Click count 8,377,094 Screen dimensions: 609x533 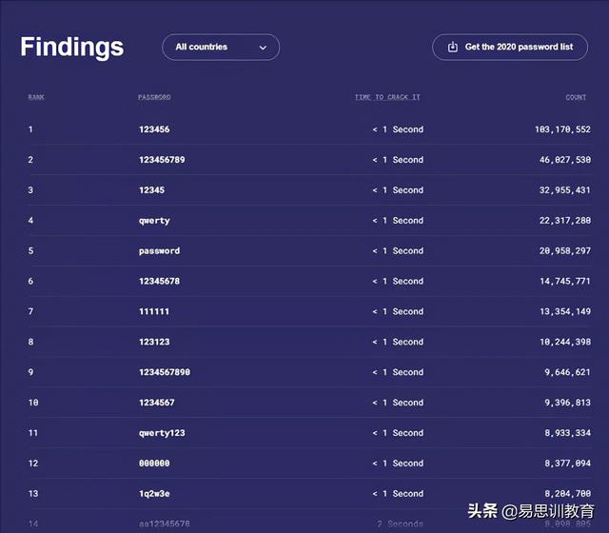(567, 464)
